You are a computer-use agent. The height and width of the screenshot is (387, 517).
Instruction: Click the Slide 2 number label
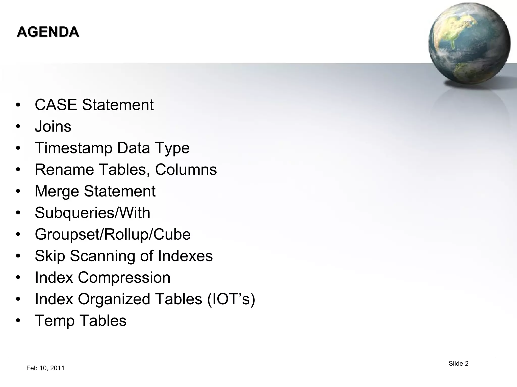click(458, 364)
